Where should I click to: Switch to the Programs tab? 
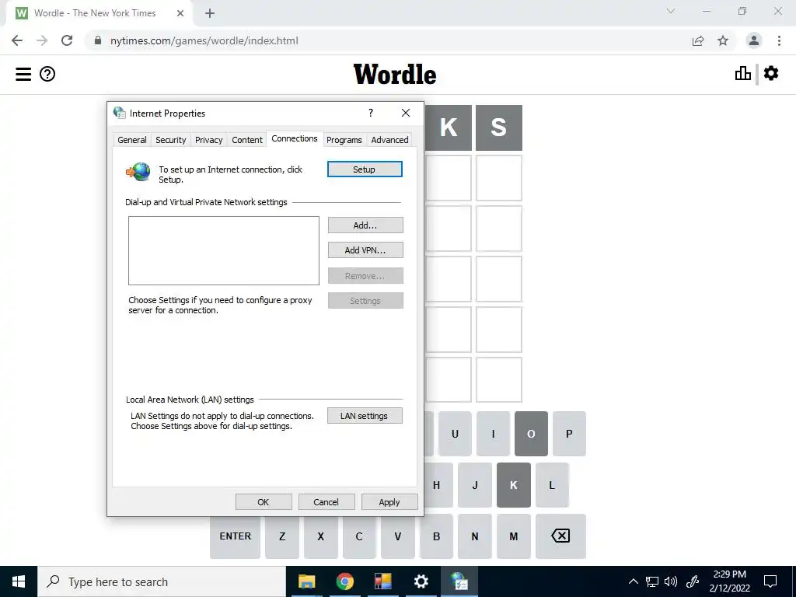344,140
